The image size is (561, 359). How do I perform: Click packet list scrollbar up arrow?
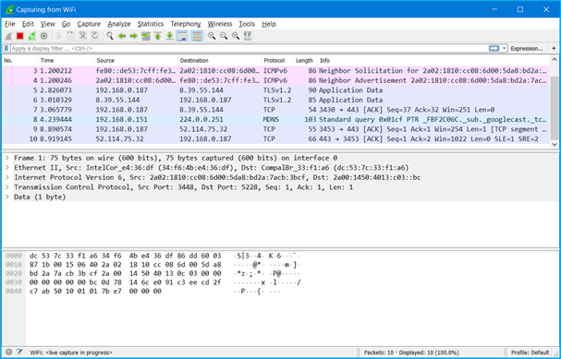[555, 60]
